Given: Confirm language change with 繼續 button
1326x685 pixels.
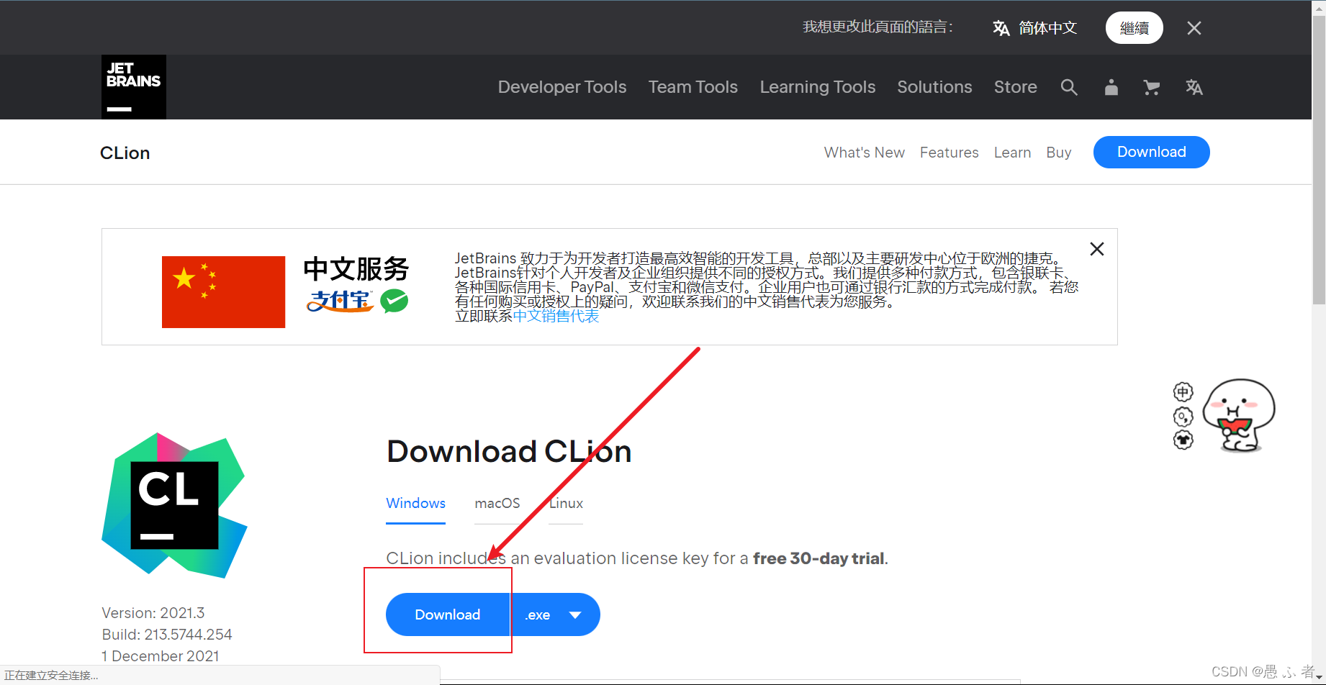Looking at the screenshot, I should (1135, 28).
